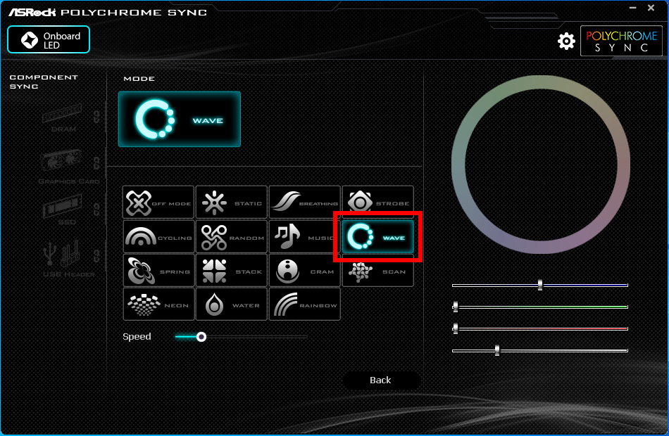Select Random lighting mode
This screenshot has height=436, width=669.
(231, 236)
